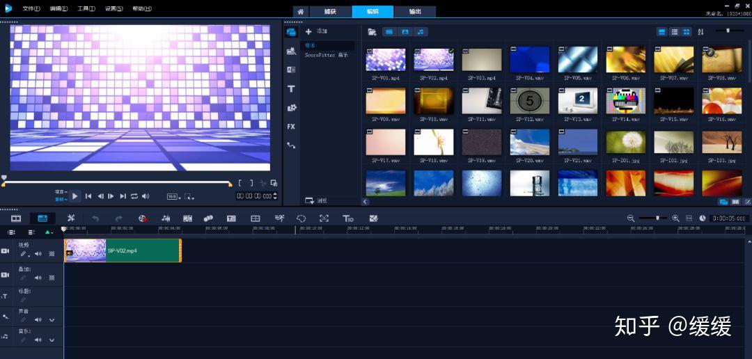This screenshot has width=752, height=359.
Task: Open the Title (T) library panel
Action: click(x=291, y=89)
